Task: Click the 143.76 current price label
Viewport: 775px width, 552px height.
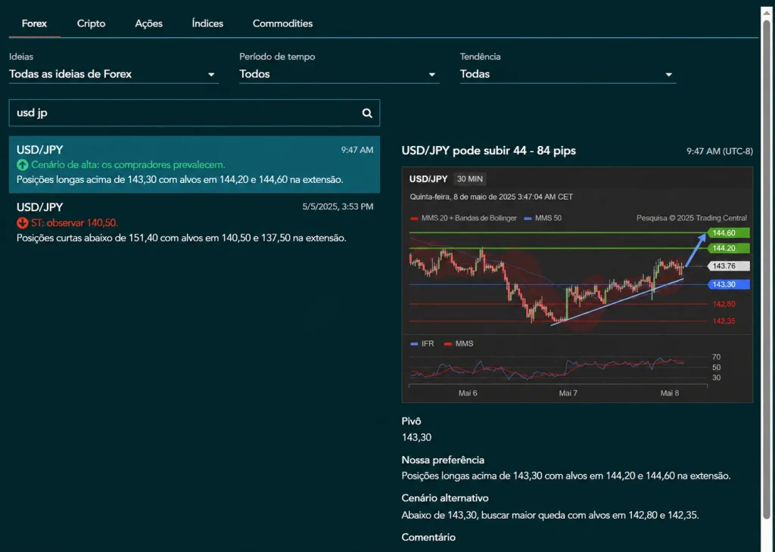Action: click(729, 266)
